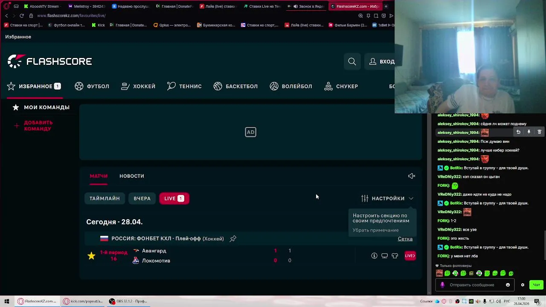Switch to the Таймлайн filter
This screenshot has width=546, height=307.
coord(105,198)
